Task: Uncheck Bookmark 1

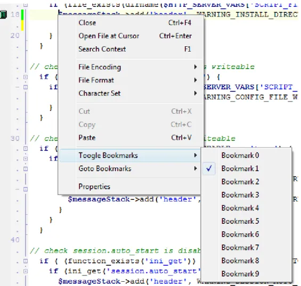Action: 247,169
